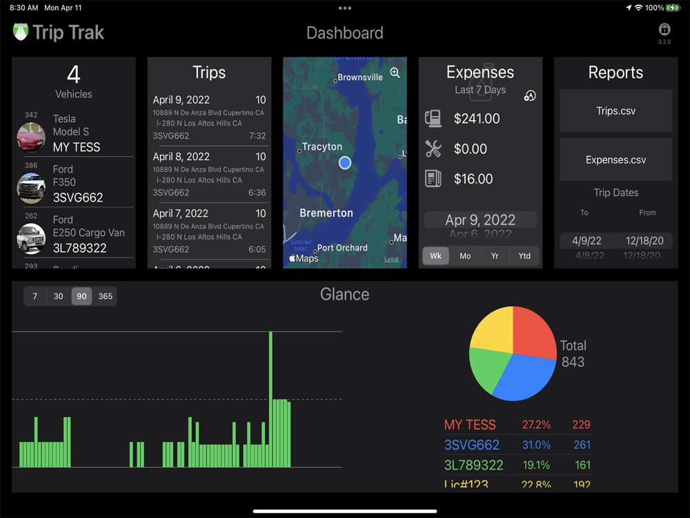690x518 pixels.
Task: Tap the lock icon above version 3.2.0
Action: click(664, 29)
